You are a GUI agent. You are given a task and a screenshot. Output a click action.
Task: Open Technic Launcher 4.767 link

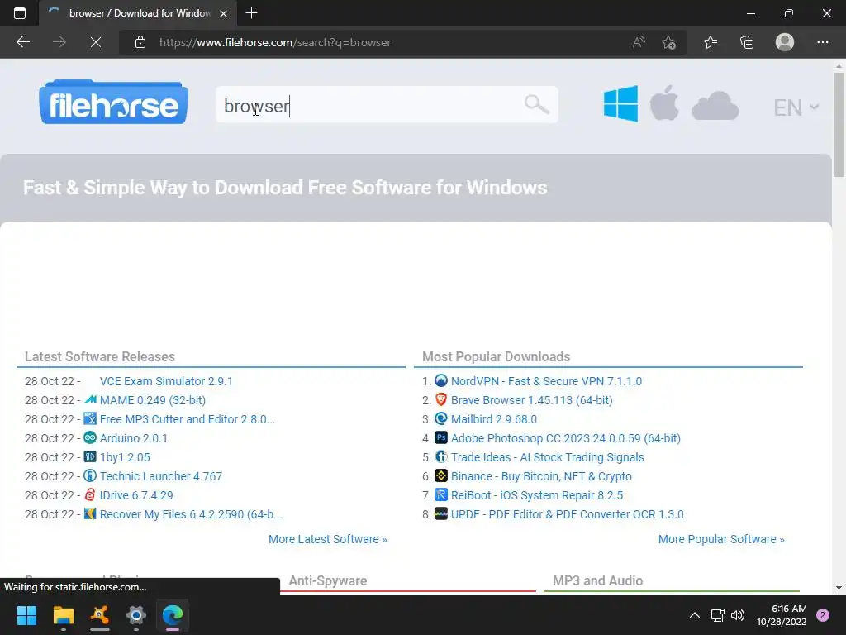point(161,476)
